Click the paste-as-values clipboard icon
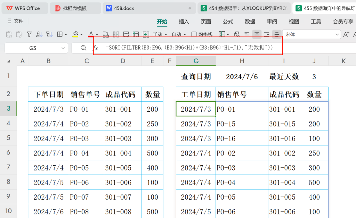This screenshot has height=218, width=356. [x=9, y=34]
